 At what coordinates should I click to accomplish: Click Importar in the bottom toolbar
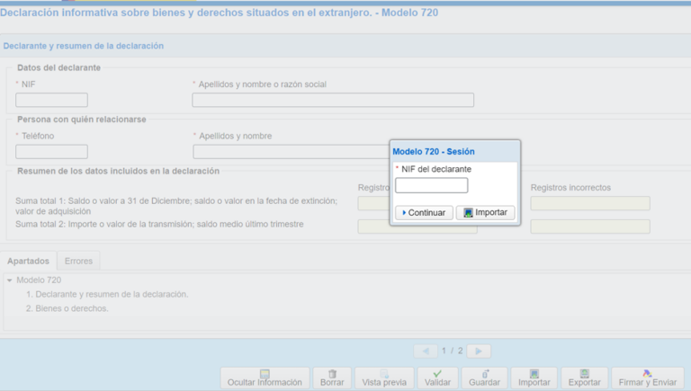point(534,378)
